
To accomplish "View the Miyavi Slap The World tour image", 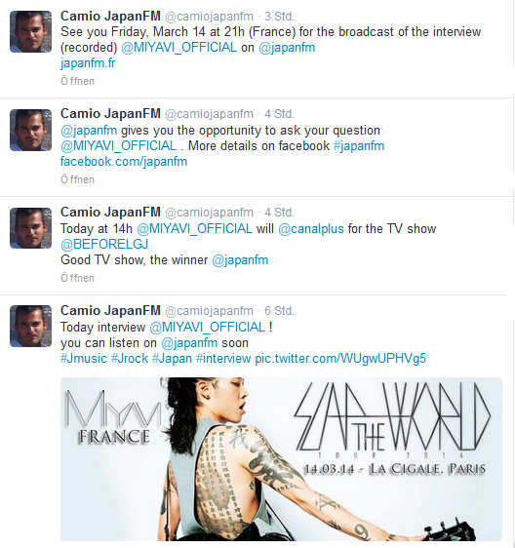I will [281, 459].
